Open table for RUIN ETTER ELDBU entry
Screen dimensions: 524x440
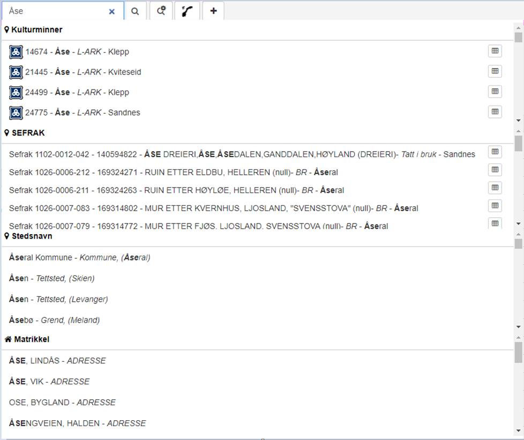point(495,170)
